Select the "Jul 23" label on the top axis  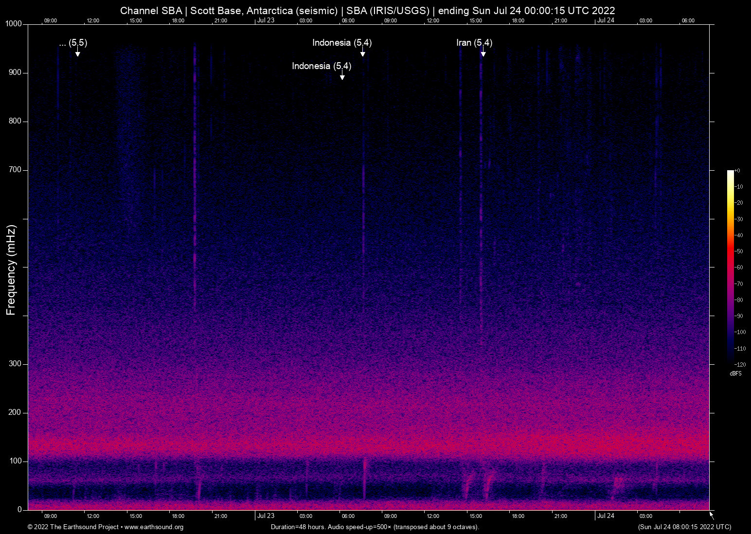click(266, 20)
